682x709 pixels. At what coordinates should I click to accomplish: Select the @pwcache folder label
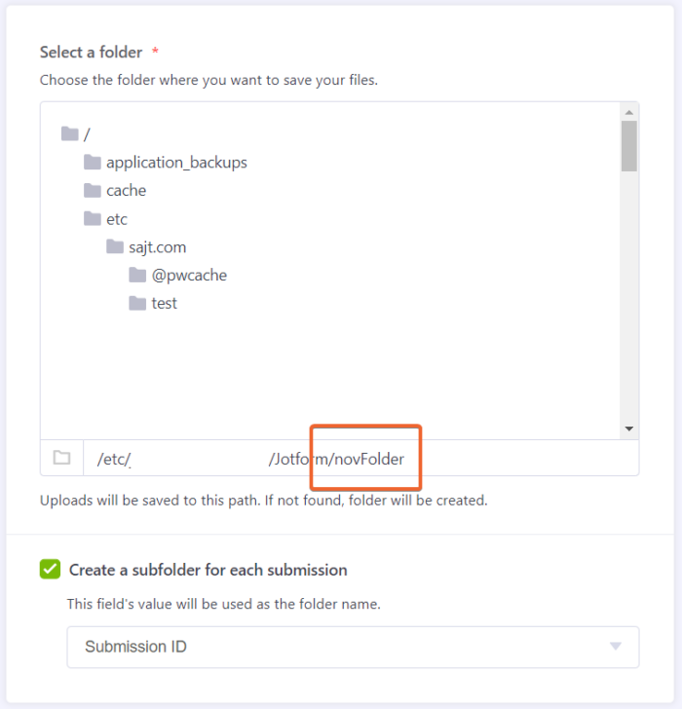click(x=189, y=275)
